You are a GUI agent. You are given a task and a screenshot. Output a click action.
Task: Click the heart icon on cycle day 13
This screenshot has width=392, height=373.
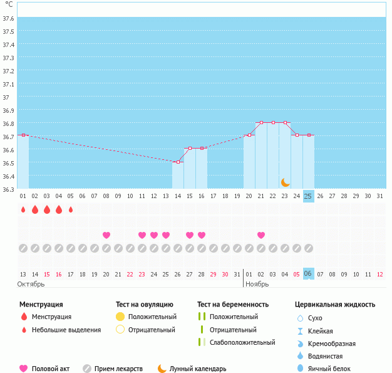tap(166, 235)
